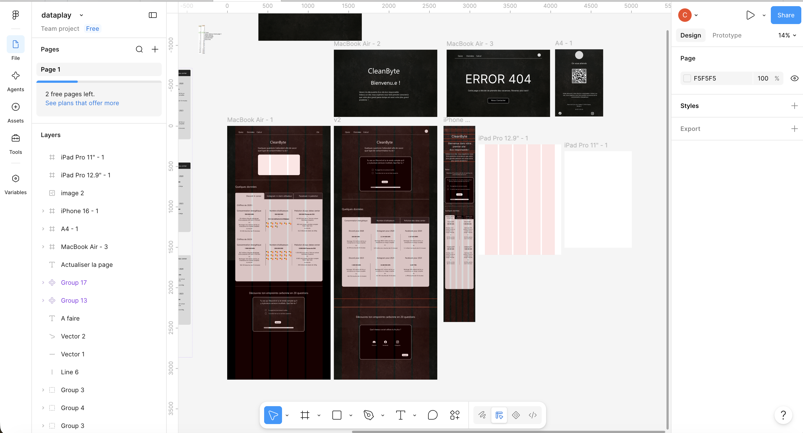Toggle page background visibility eye icon
The height and width of the screenshot is (433, 803).
(x=794, y=79)
